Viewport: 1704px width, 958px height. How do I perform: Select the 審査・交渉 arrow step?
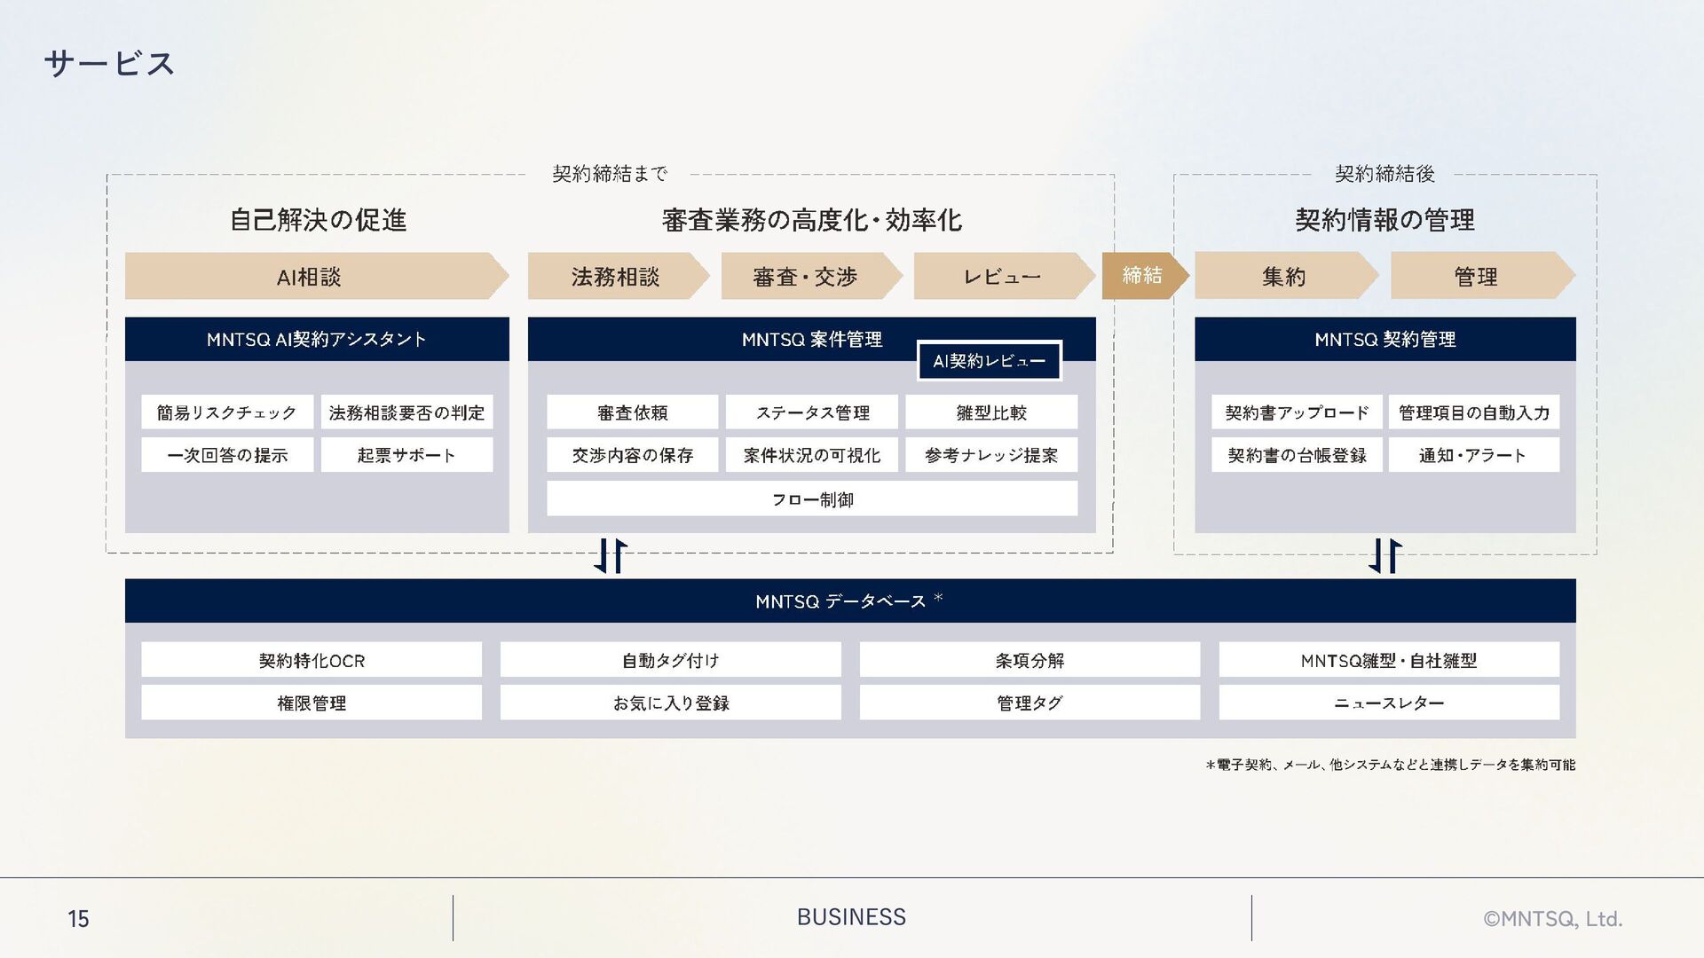tap(805, 277)
